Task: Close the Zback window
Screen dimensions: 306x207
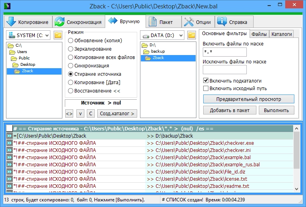Action: coord(294,5)
